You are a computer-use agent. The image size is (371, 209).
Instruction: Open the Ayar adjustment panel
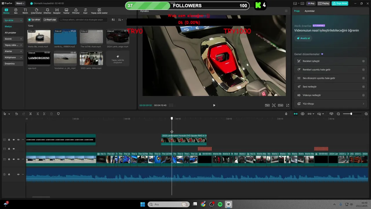pyautogui.click(x=85, y=11)
